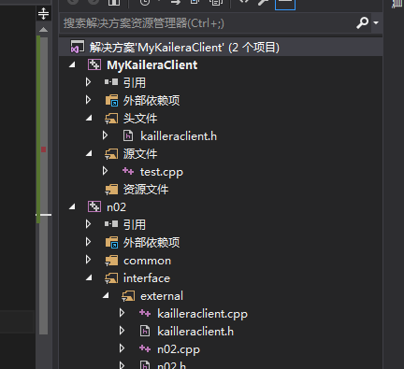This screenshot has height=369, width=404.
Task: Click the red breakpoint marker in the scrollbar
Action: (43, 149)
